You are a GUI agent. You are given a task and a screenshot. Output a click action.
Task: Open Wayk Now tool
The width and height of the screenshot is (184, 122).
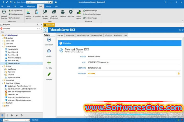63,13
